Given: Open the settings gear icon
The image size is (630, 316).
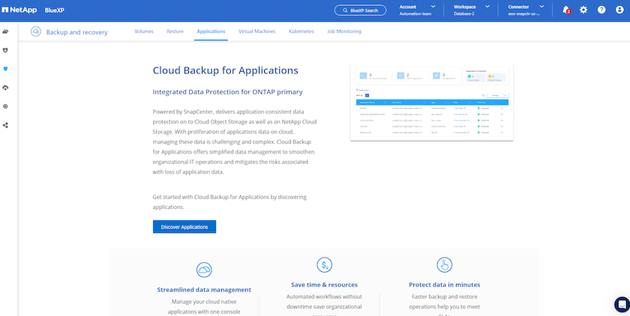Looking at the screenshot, I should tap(583, 10).
